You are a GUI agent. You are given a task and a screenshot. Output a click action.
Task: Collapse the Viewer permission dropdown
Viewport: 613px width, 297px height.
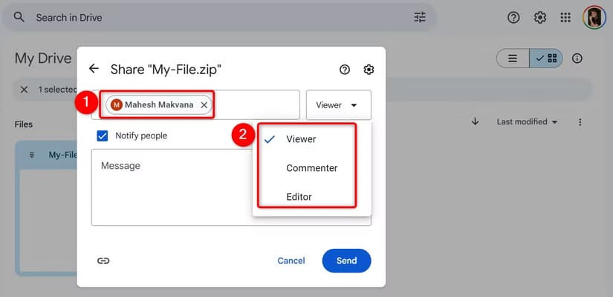(338, 105)
